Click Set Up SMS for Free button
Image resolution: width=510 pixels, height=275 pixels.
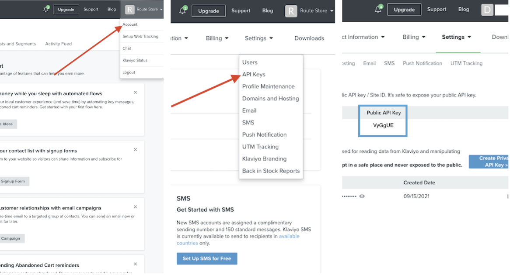207,258
